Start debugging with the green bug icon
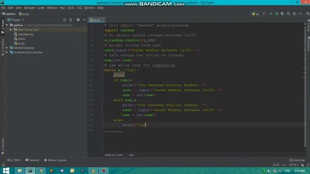Image resolution: width=310 pixels, height=174 pixels. (277, 14)
